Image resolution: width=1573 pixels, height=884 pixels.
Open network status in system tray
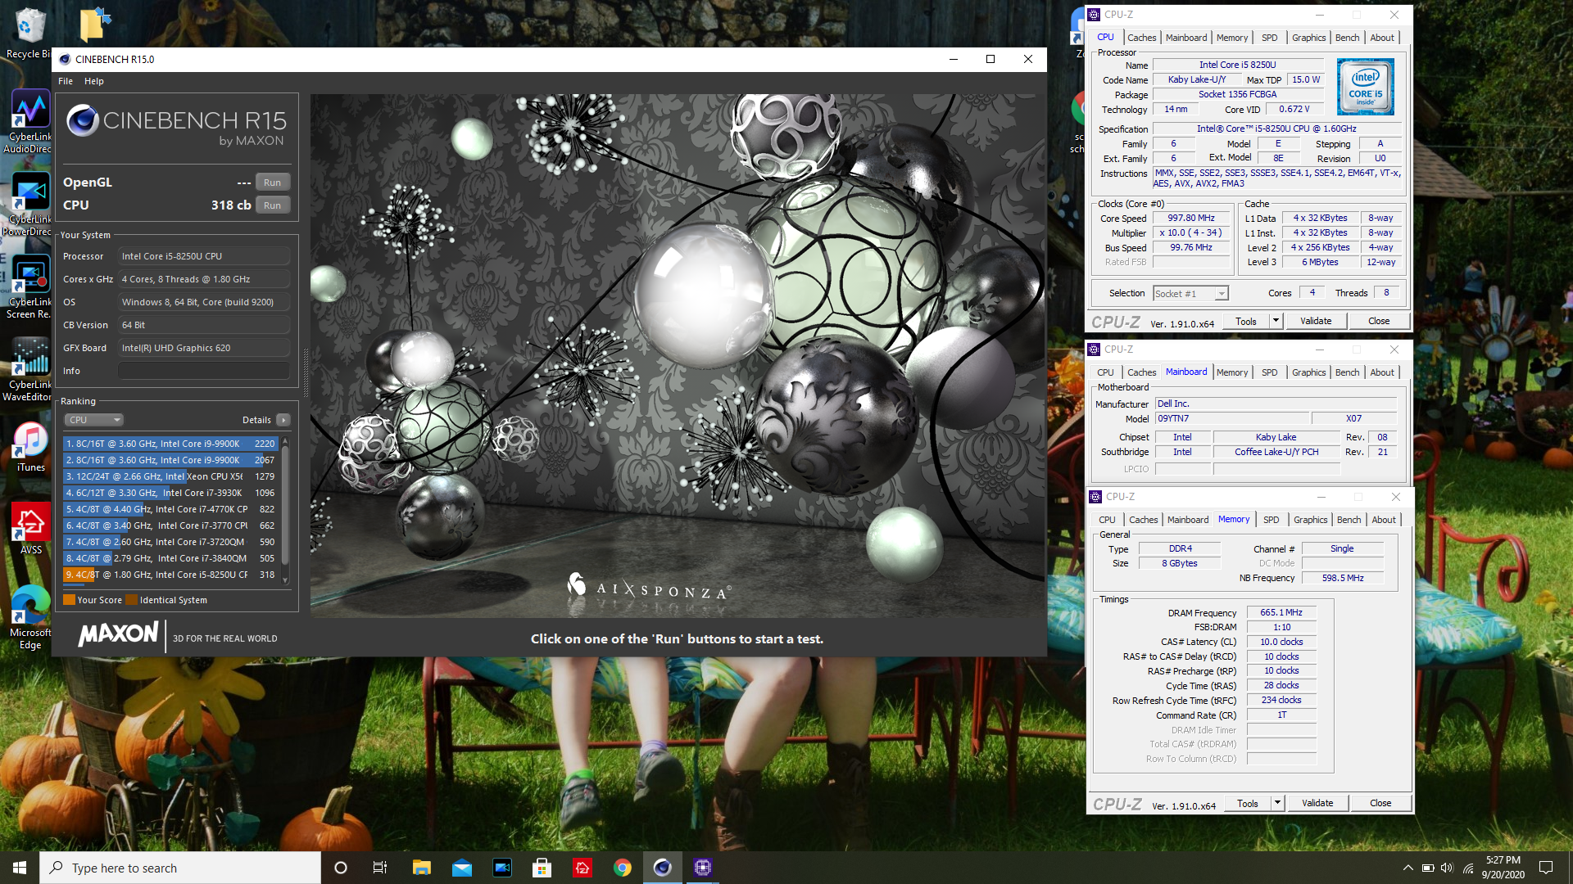coord(1468,868)
